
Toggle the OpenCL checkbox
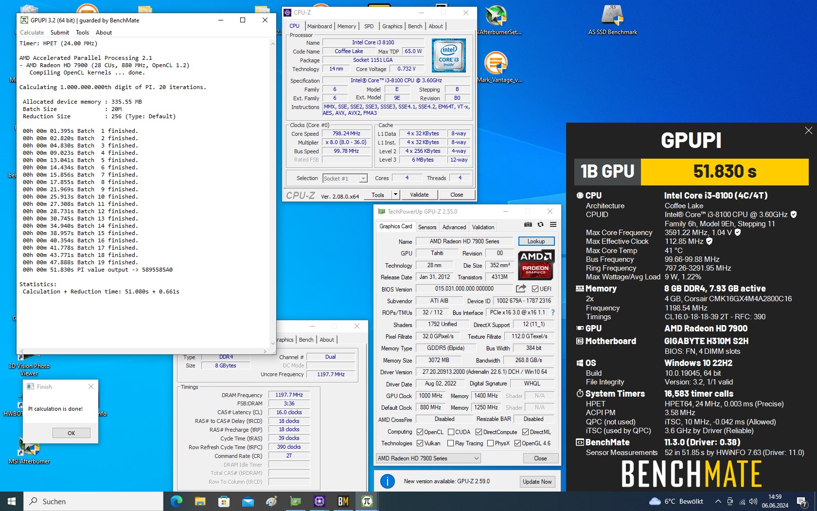coord(420,432)
